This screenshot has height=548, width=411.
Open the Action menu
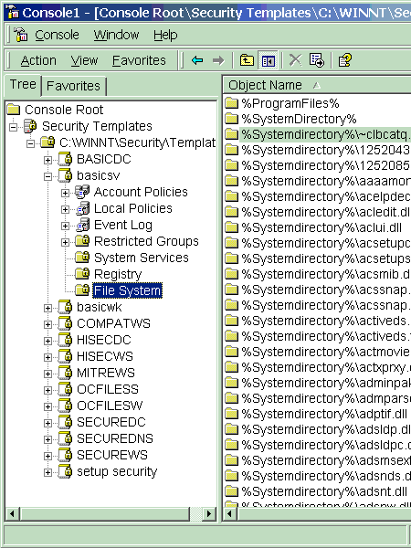tap(38, 60)
